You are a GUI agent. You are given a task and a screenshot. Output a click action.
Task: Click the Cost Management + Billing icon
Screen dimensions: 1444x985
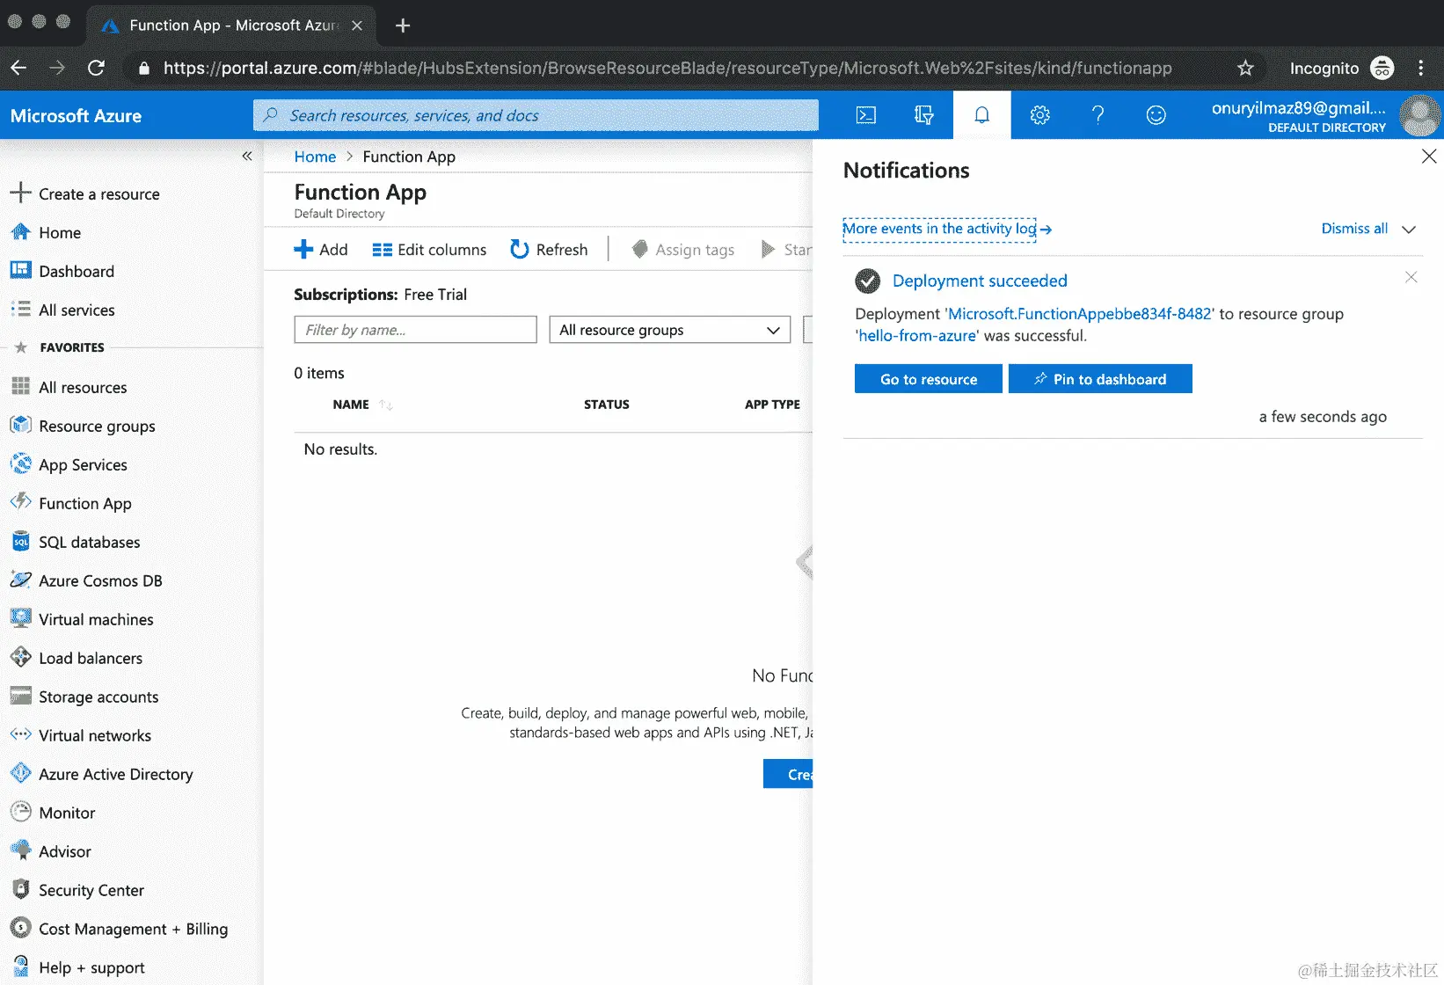coord(20,928)
